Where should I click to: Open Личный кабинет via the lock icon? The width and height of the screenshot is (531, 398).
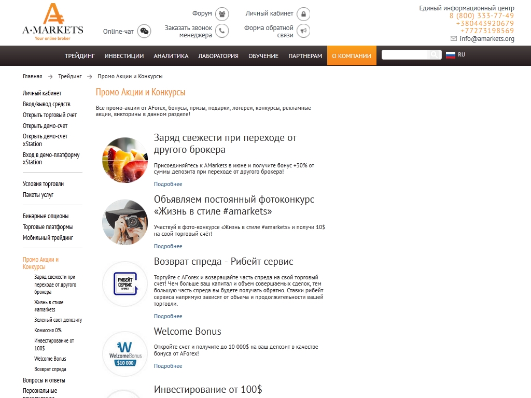[x=303, y=13]
